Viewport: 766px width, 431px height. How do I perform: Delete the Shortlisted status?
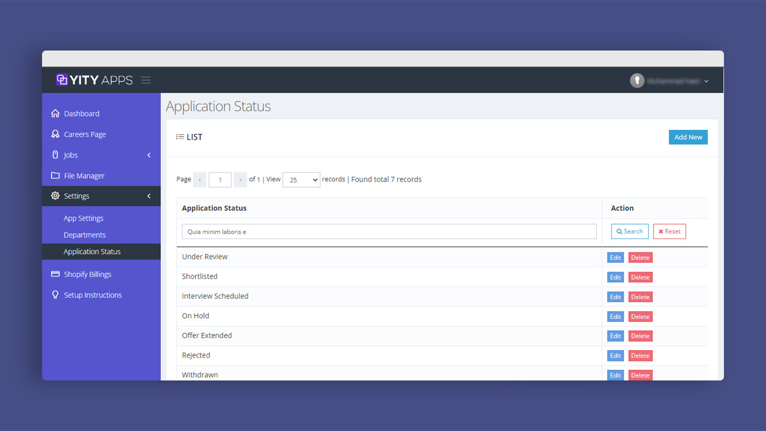click(640, 277)
